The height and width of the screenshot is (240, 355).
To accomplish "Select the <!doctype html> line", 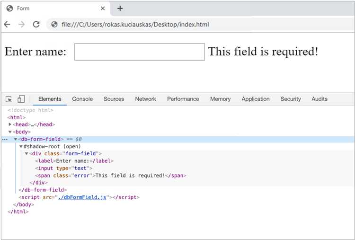I will [x=30, y=110].
